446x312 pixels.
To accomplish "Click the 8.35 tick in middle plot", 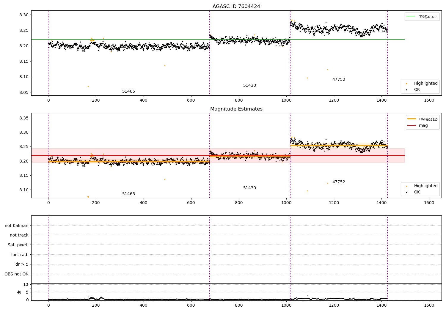I will tap(24, 118).
